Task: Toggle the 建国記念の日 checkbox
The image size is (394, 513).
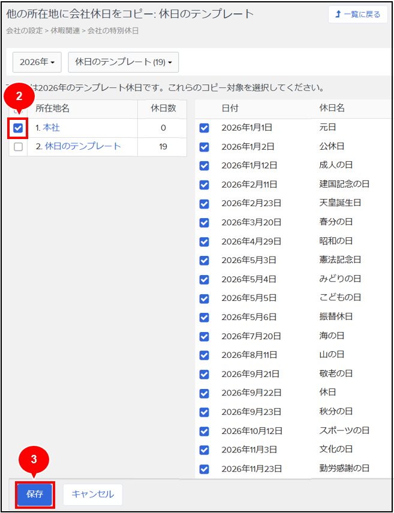Action: 204,185
